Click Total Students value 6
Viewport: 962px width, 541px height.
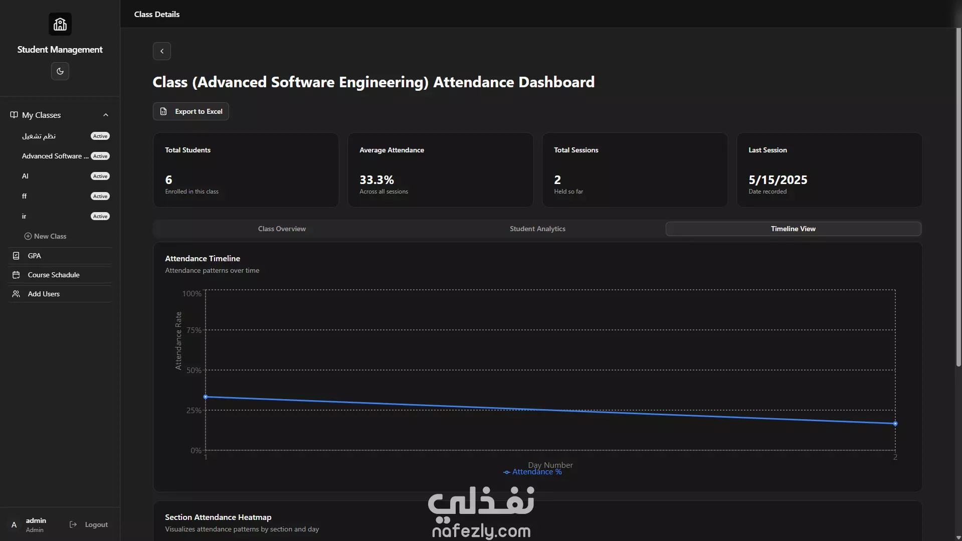(168, 179)
